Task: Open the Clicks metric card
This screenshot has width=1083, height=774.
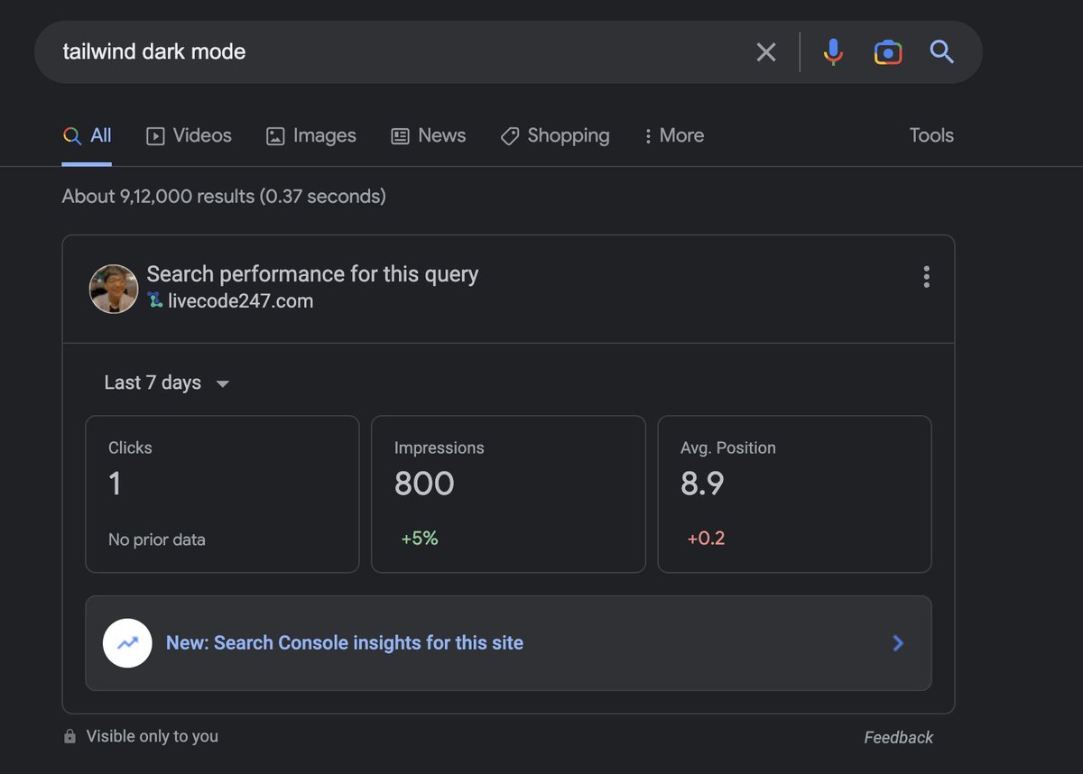Action: [222, 493]
